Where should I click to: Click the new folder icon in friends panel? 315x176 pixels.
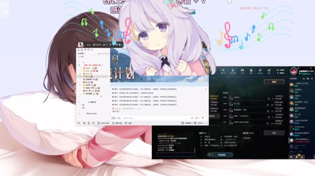coord(308,78)
